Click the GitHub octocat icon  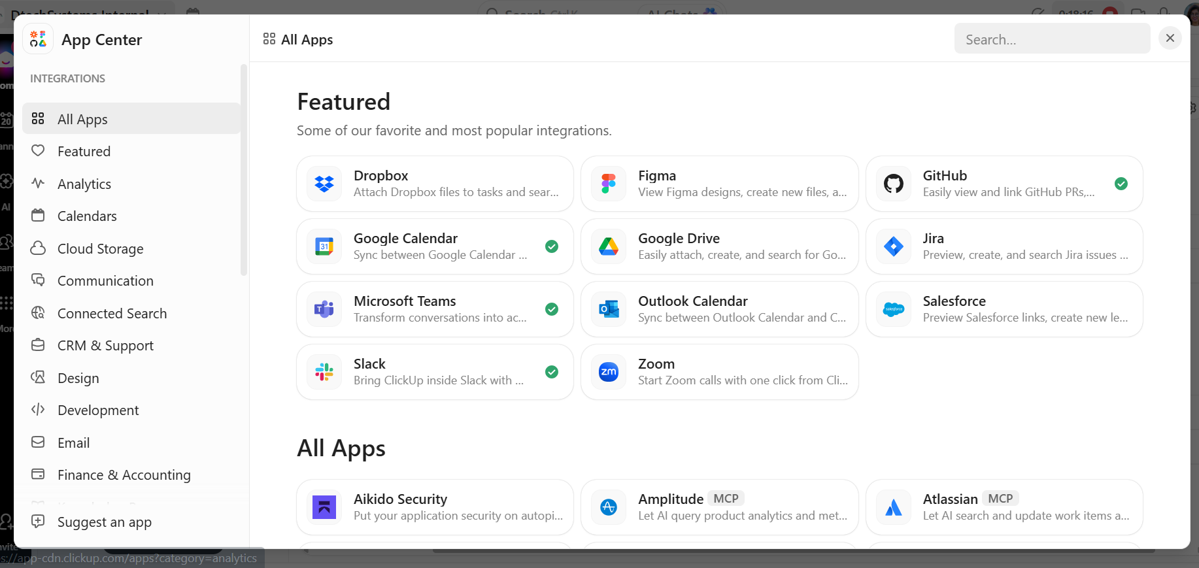point(894,184)
